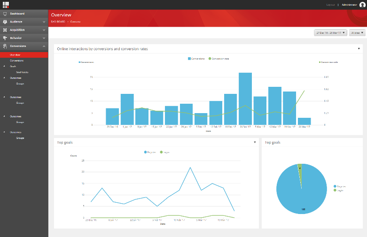The image size is (367, 237).
Task: Click the bar for 12 Mar '17
Action: 275,106
